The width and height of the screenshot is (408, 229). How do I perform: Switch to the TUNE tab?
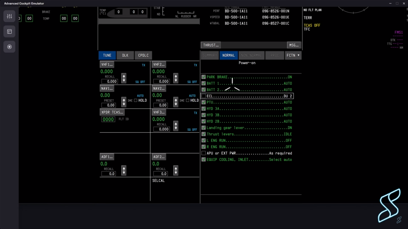[x=107, y=55]
